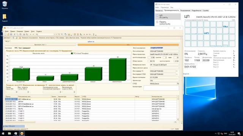Click the Open file icon in 1C toolbar
This screenshot has width=243, height=136.
8,34
